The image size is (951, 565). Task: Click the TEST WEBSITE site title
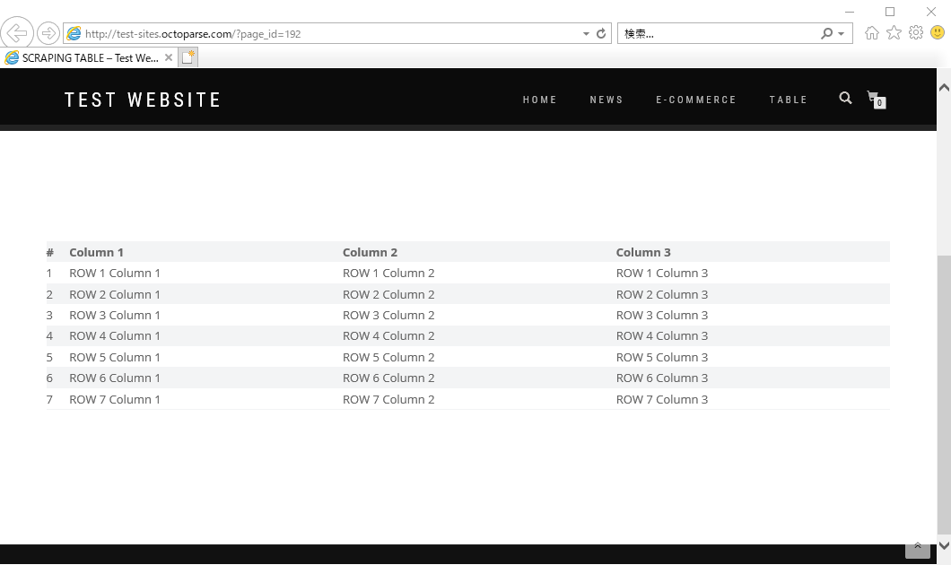[144, 100]
